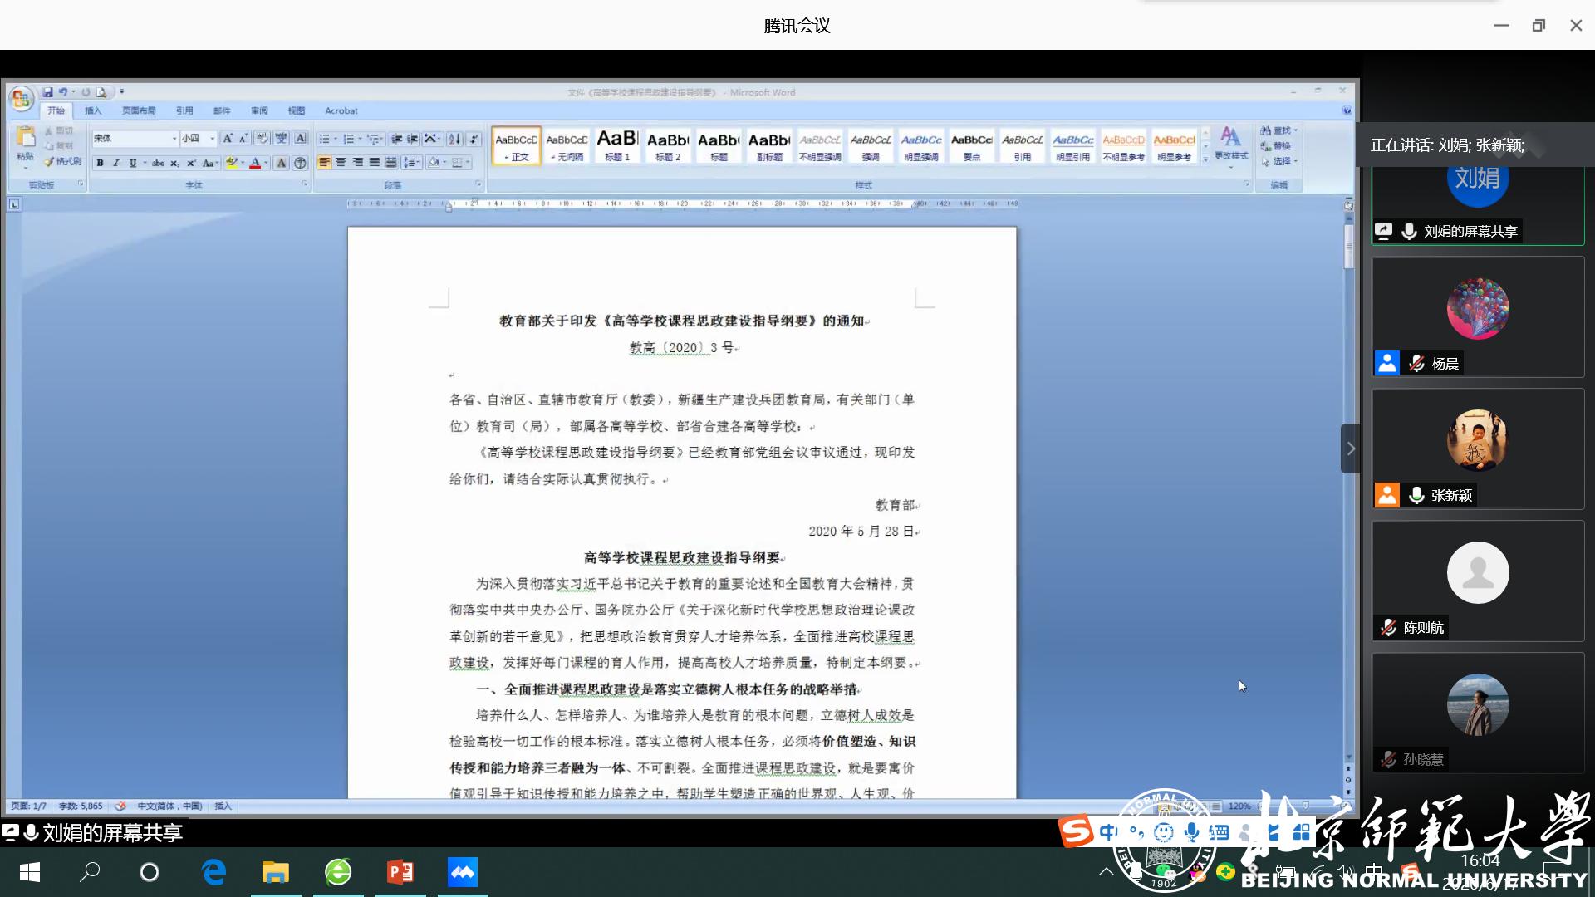1595x897 pixels.
Task: Click the Save icon in quick access toolbar
Action: coord(48,92)
